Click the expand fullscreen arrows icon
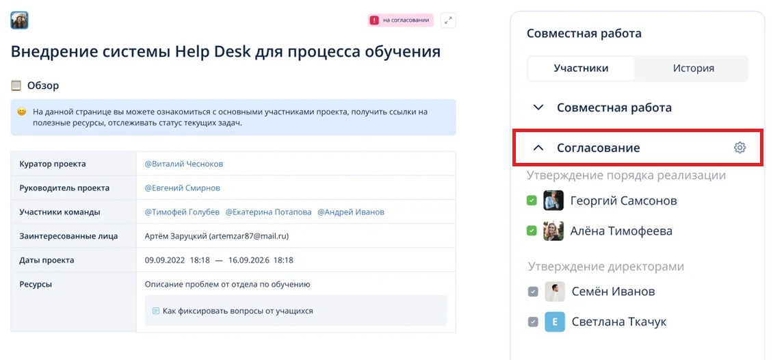Screen dimensions: 784x360 coord(449,21)
